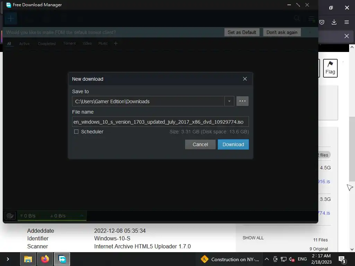The image size is (355, 266).
Task: Expand taskbar left chevron
Action: pos(8,259)
